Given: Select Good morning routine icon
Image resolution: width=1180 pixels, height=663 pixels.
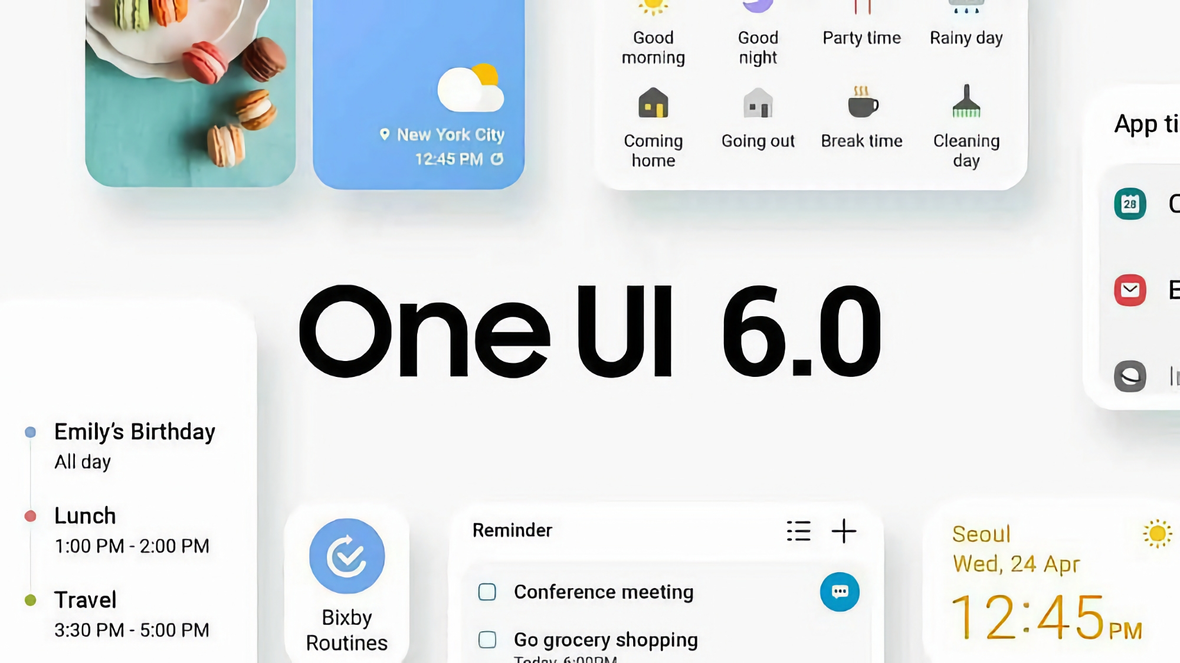Looking at the screenshot, I should 653,9.
